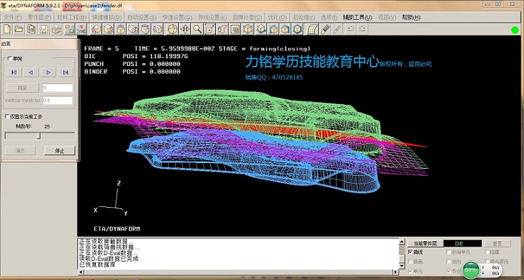Click the 停止 stop button

click(60, 150)
